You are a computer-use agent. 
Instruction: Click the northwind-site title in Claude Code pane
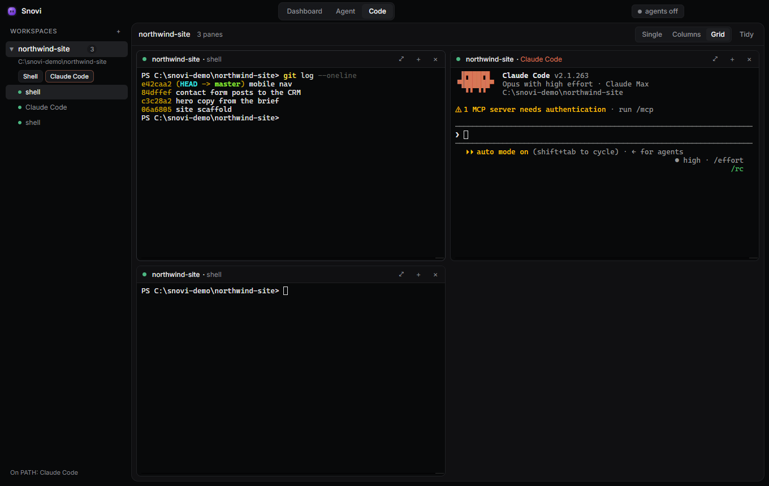click(x=490, y=59)
